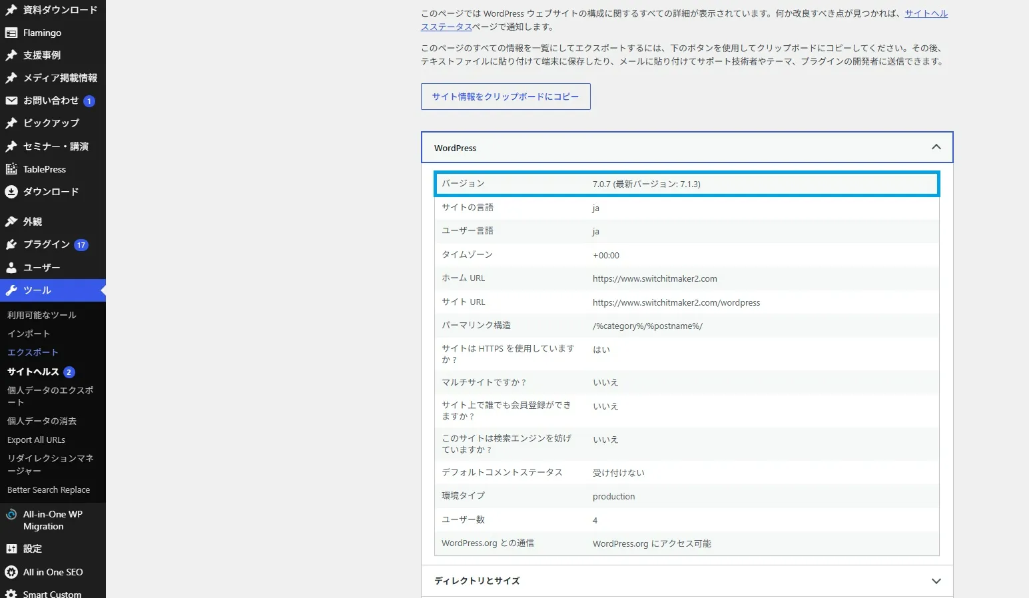This screenshot has width=1029, height=598.
Task: Click the プラグイン update badge showing 17
Action: pyautogui.click(x=81, y=245)
